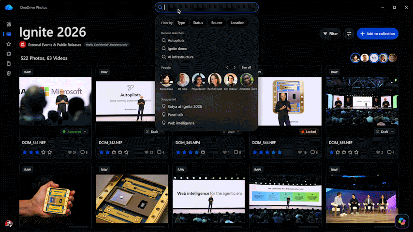Click the heart on DCIM_342.NEF
The image size is (413, 232).
pos(147,152)
